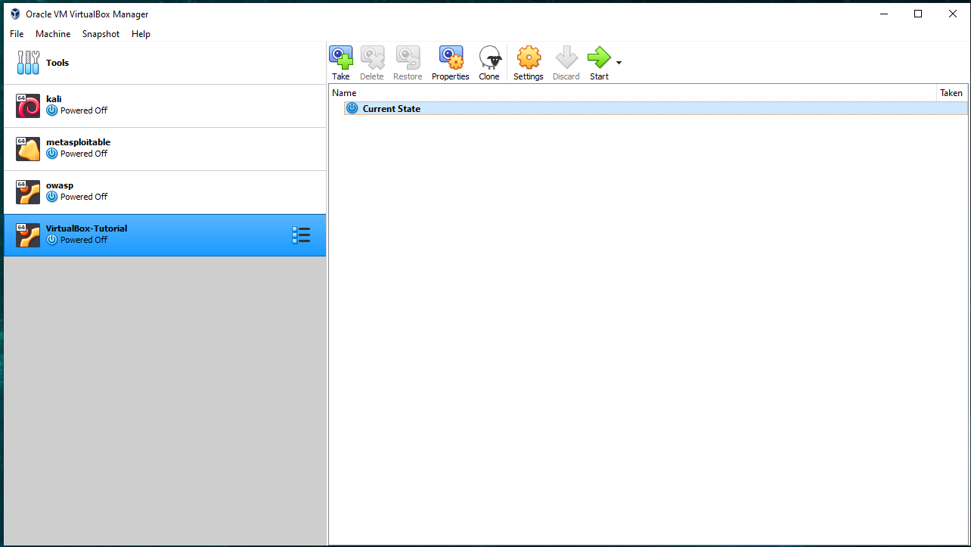
Task: Open the Start button dropdown arrow
Action: (x=619, y=63)
